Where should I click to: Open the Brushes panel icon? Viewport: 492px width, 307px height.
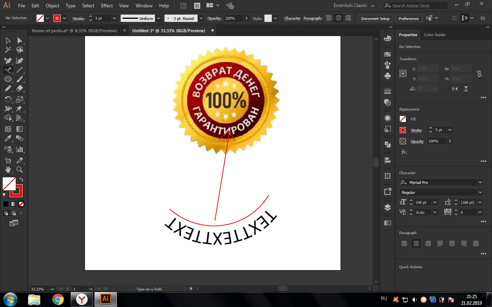point(387,65)
